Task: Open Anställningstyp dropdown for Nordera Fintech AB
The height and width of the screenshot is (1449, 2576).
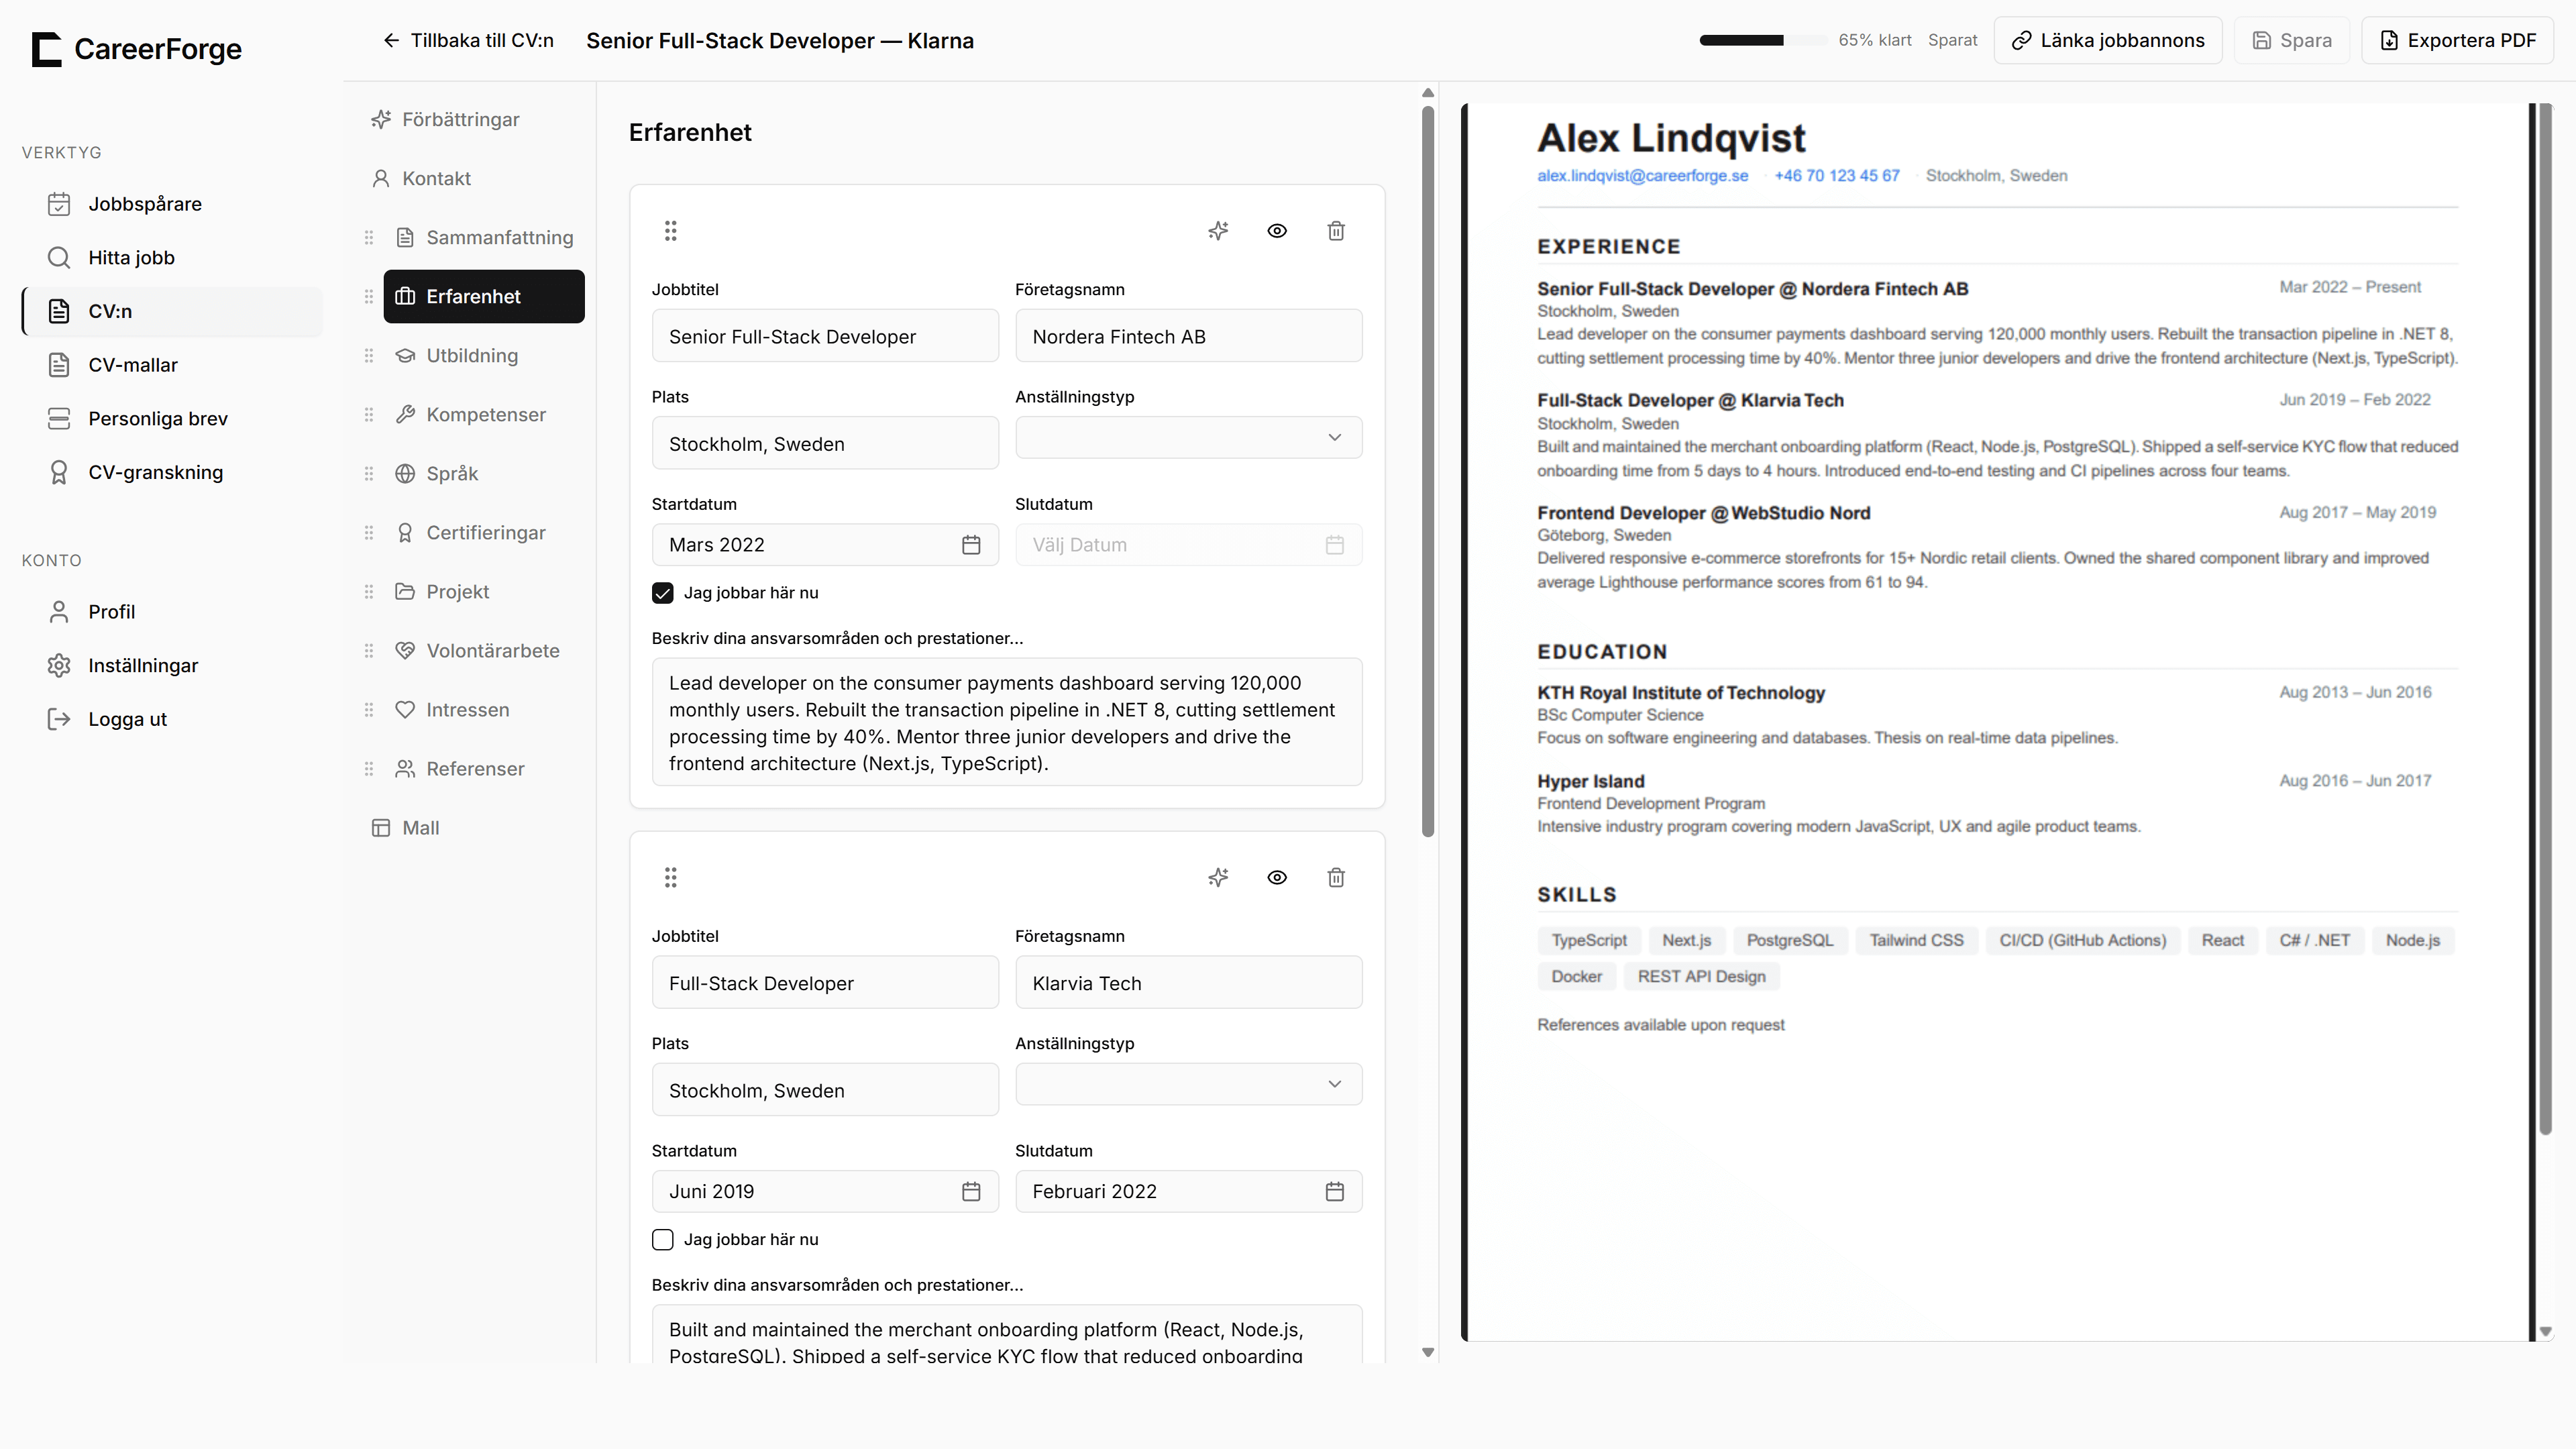Action: [1189, 437]
